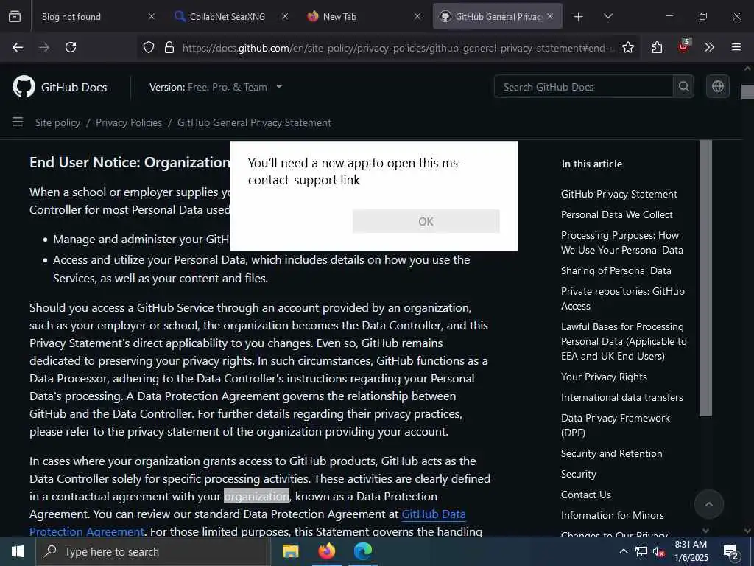754x566 pixels.
Task: Click the GitHub Octocat logo
Action: pyautogui.click(x=24, y=87)
